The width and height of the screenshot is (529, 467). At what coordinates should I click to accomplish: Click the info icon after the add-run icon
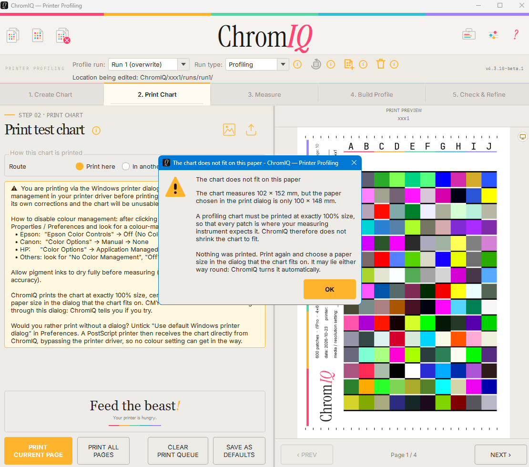click(363, 64)
